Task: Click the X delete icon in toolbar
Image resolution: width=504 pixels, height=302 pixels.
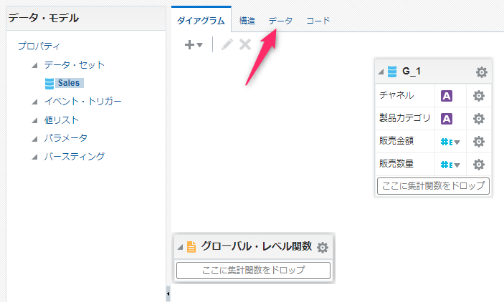Action: click(x=245, y=44)
